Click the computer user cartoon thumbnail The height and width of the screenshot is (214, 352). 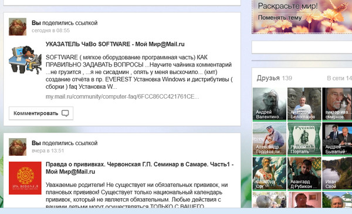click(25, 59)
